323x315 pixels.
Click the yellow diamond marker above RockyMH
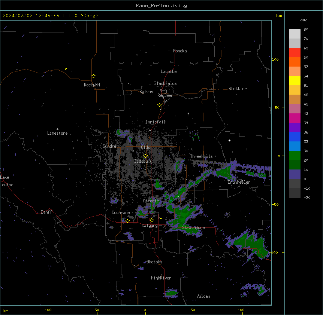point(94,76)
